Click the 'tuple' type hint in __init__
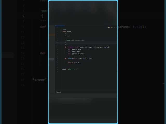166x124 pixels. coord(106,47)
